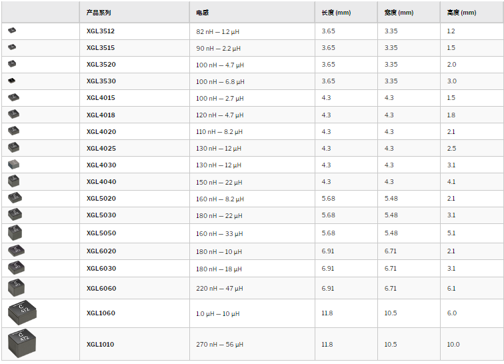Open the XGL4040 product series link
Viewport: 504px width, 364px height.
tap(101, 182)
